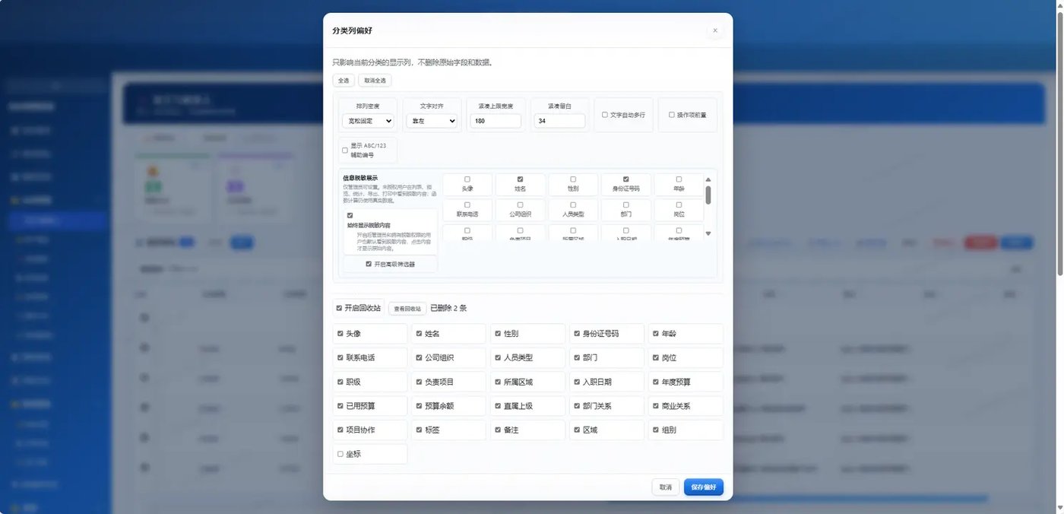
Task: Enable 显示 ABC/123 辅助编号 checkbox
Action: [x=345, y=151]
